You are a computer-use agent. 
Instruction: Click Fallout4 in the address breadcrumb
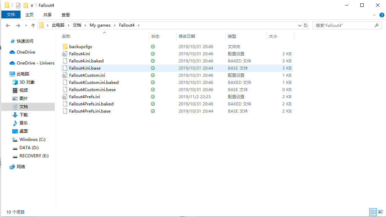click(127, 25)
